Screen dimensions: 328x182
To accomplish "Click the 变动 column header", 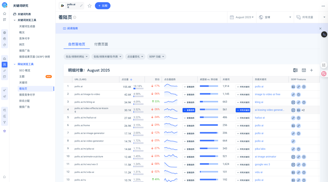I will click(x=157, y=80).
